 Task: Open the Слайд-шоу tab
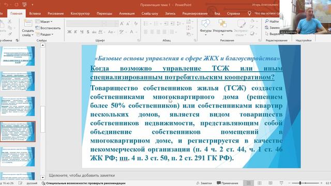149,13
